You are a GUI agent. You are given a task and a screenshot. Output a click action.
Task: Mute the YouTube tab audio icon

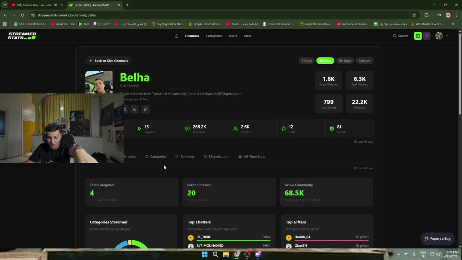56,5
